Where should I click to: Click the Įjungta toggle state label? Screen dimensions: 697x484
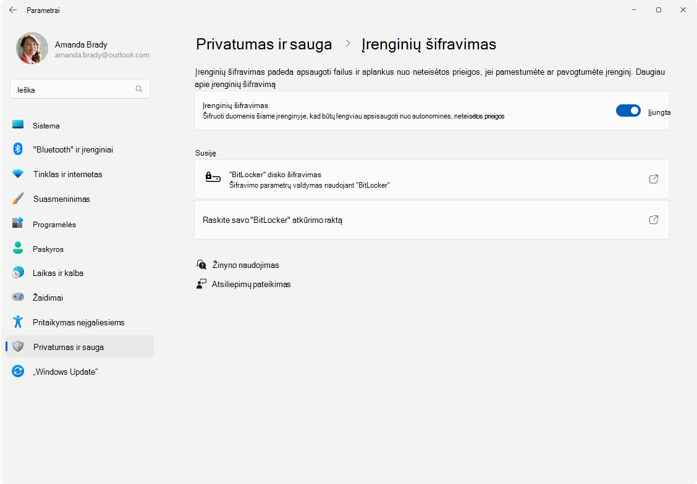point(659,112)
